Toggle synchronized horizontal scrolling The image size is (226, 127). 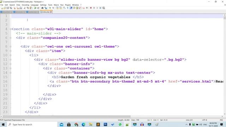[x=60, y=8]
